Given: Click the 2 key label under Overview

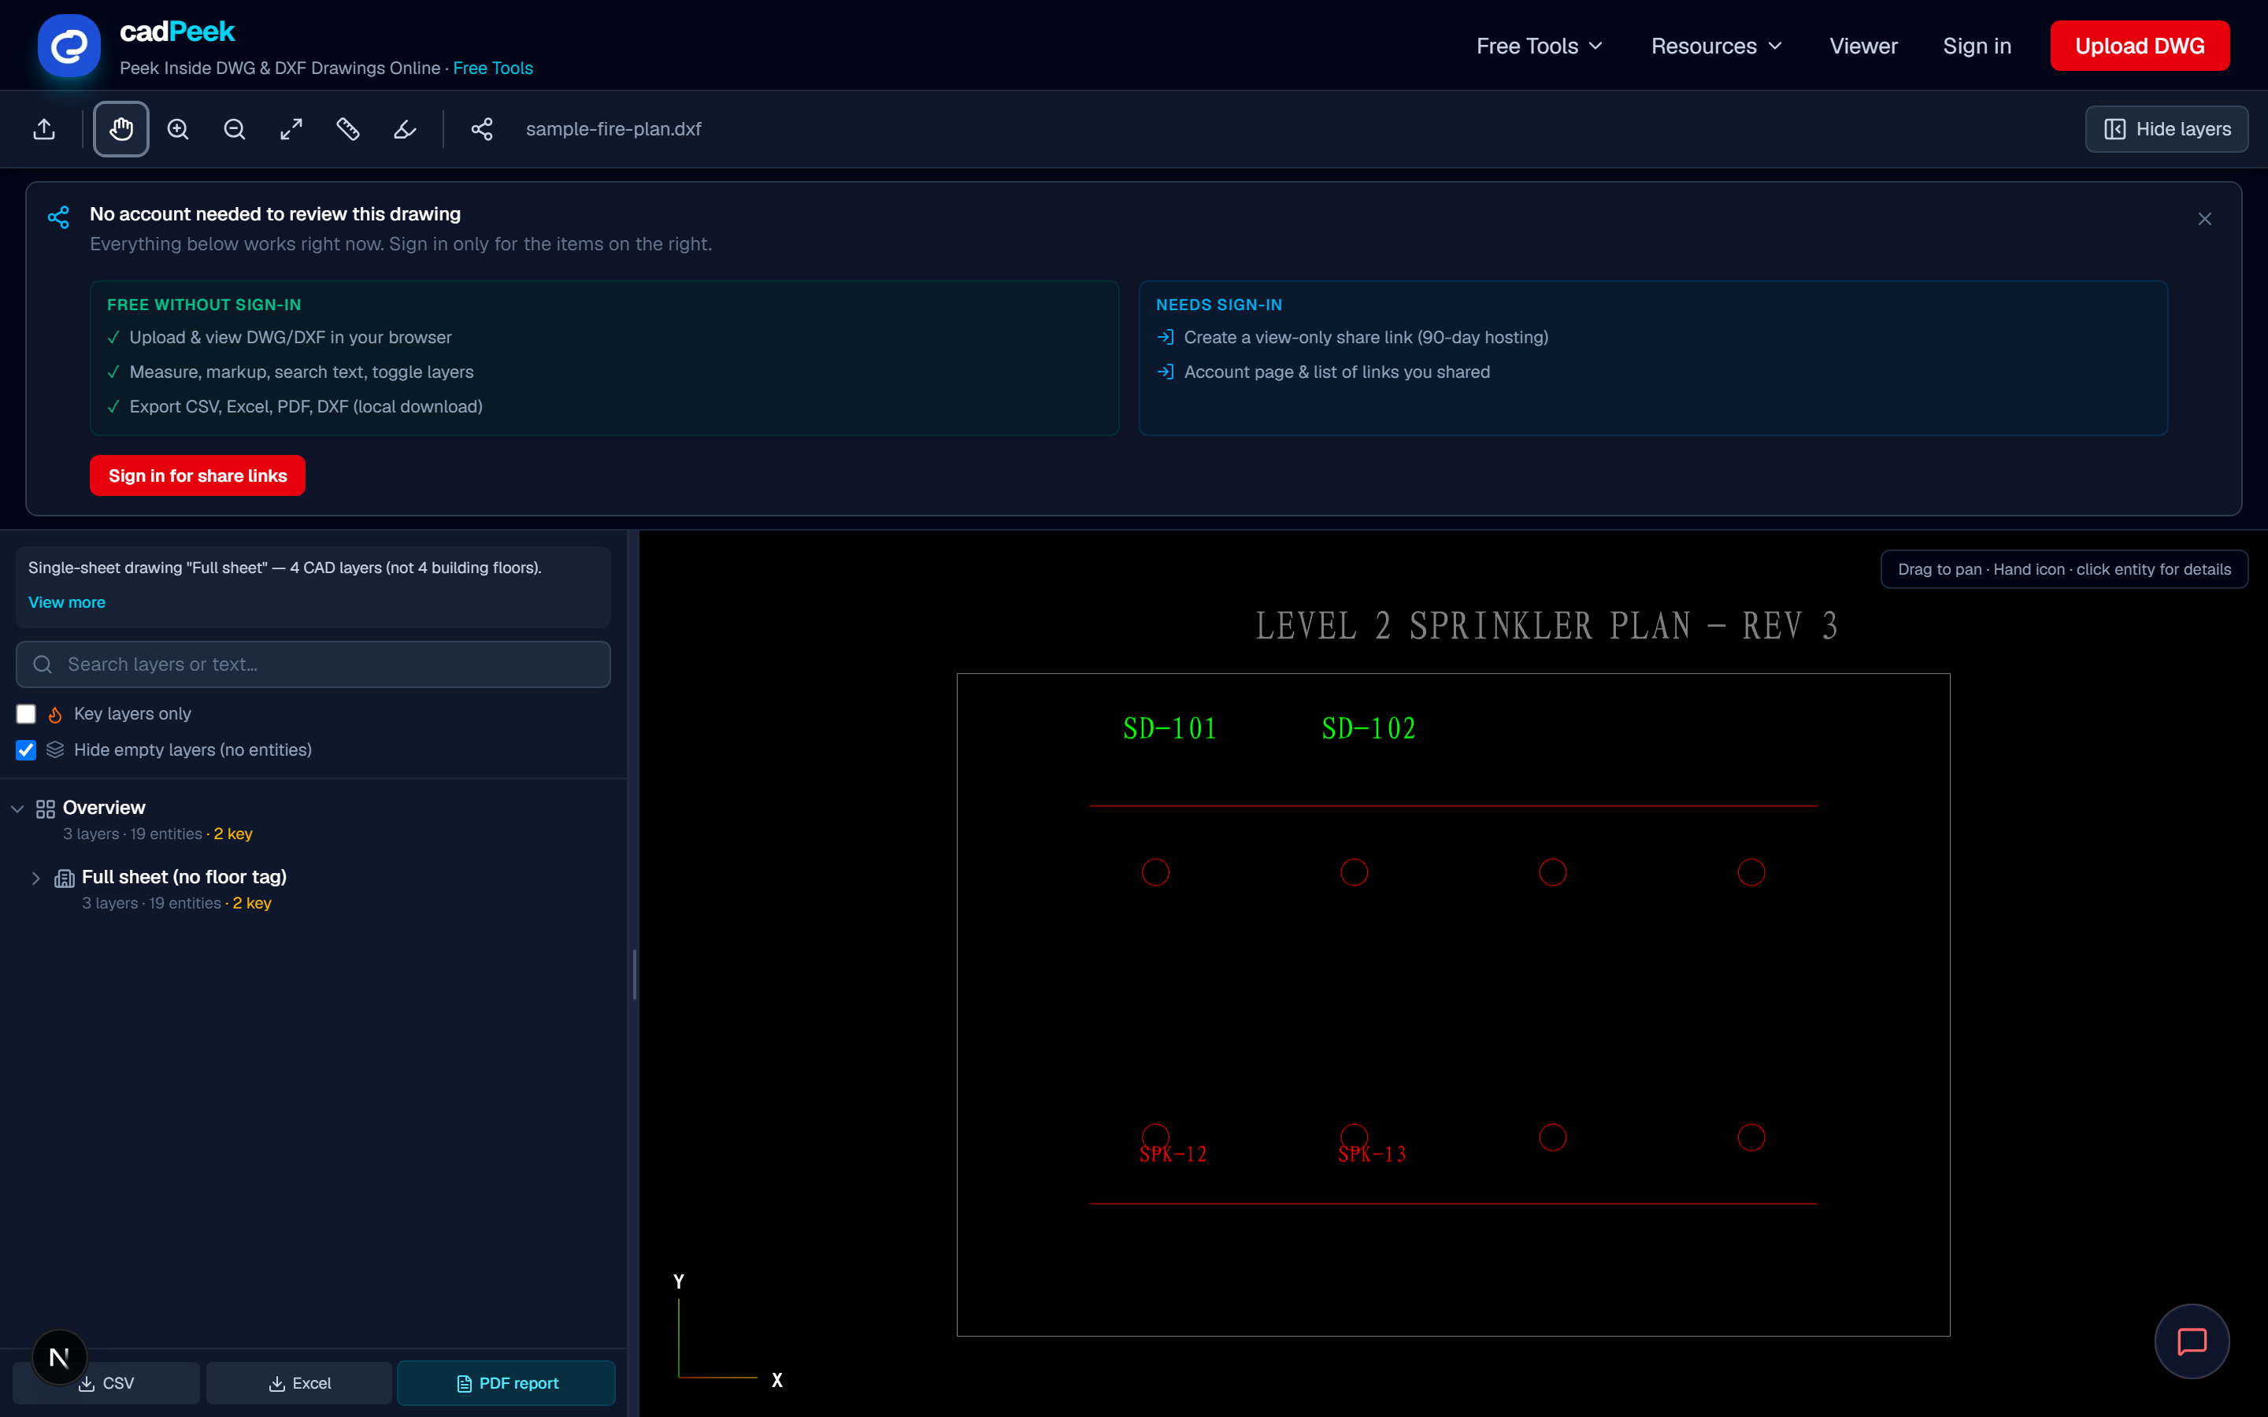Looking at the screenshot, I should [x=233, y=834].
